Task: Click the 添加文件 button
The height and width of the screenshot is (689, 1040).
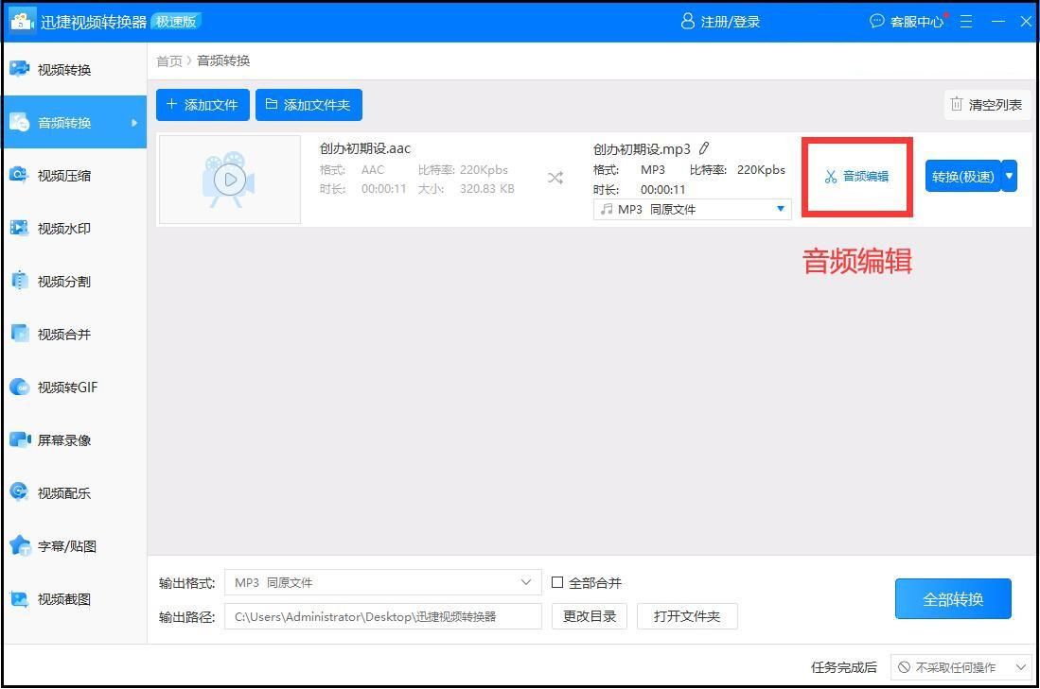Action: (x=203, y=105)
